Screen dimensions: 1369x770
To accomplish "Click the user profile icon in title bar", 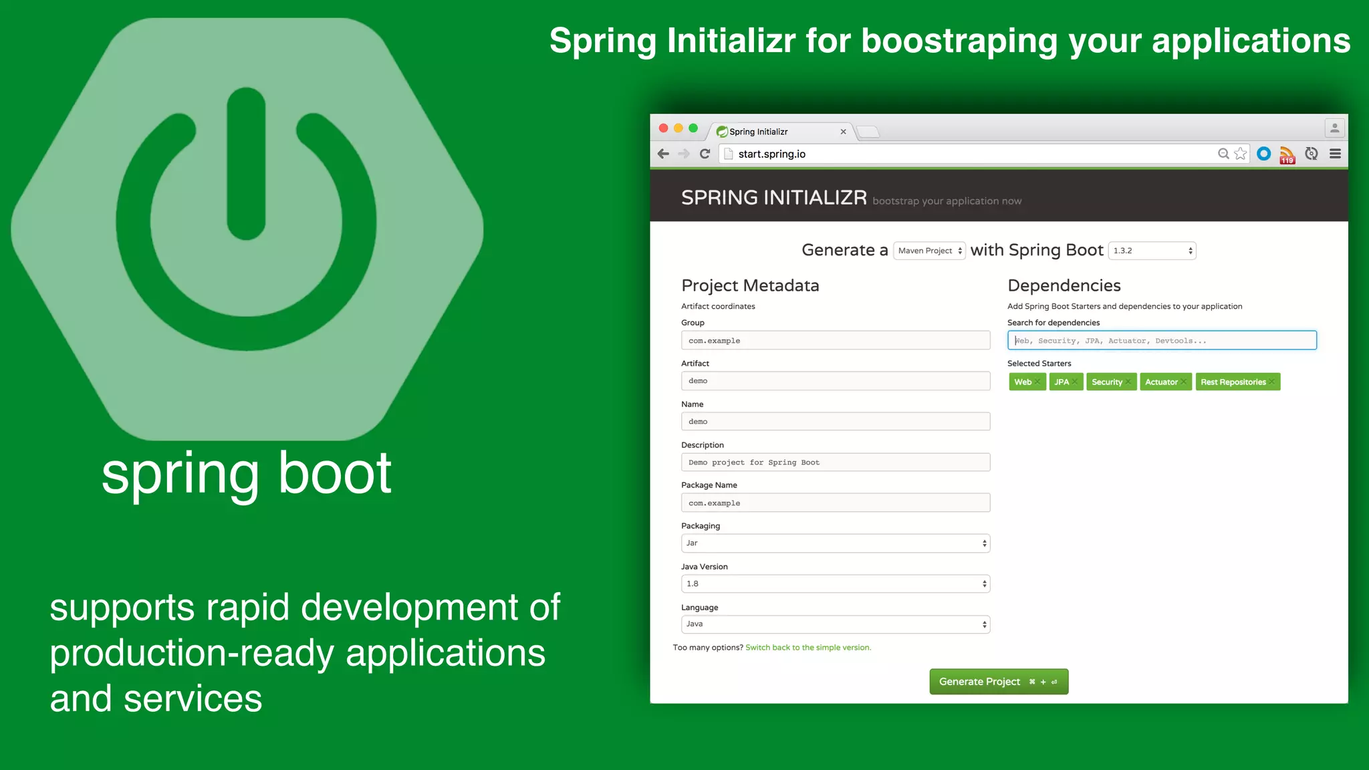I will (x=1334, y=128).
